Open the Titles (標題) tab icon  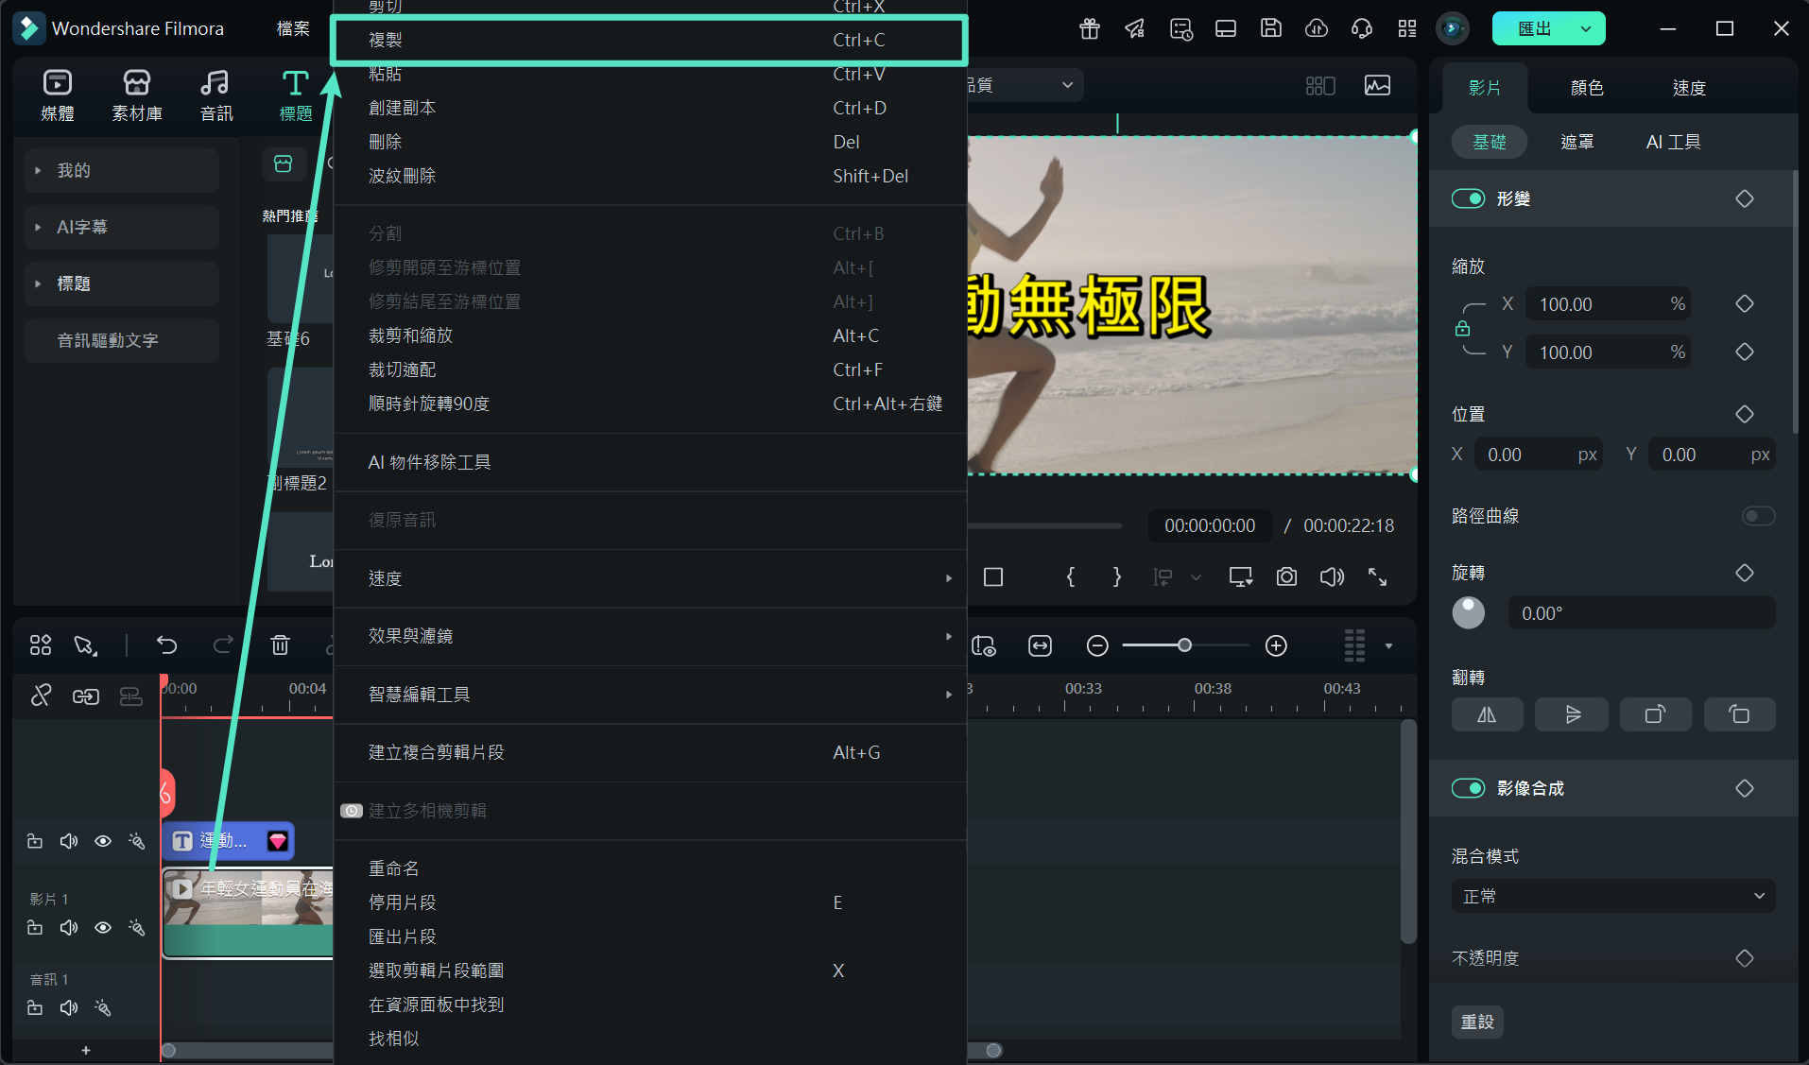pos(296,83)
